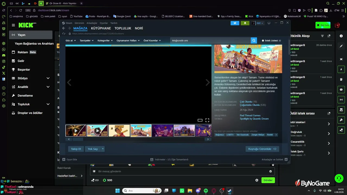The height and width of the screenshot is (195, 347).
Task: Click the Takip Et button
Action: click(x=76, y=149)
